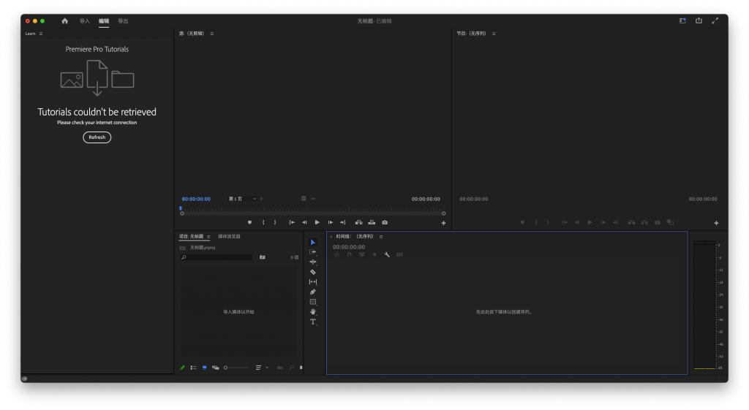
Task: Switch project panel to list view
Action: (x=193, y=368)
